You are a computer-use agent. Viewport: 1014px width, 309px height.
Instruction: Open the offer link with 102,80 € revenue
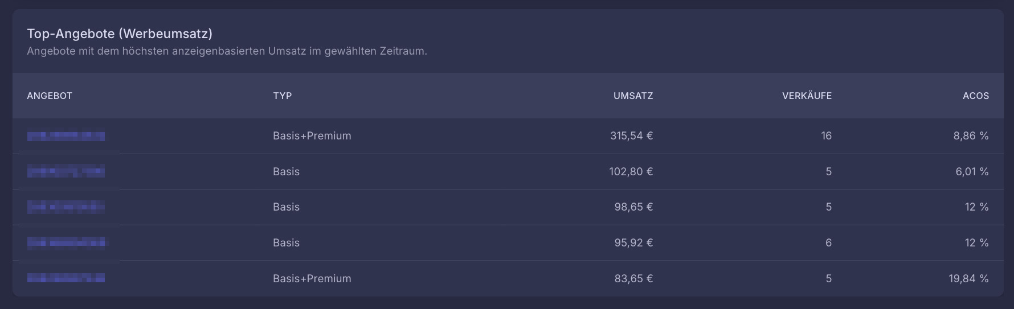click(66, 171)
